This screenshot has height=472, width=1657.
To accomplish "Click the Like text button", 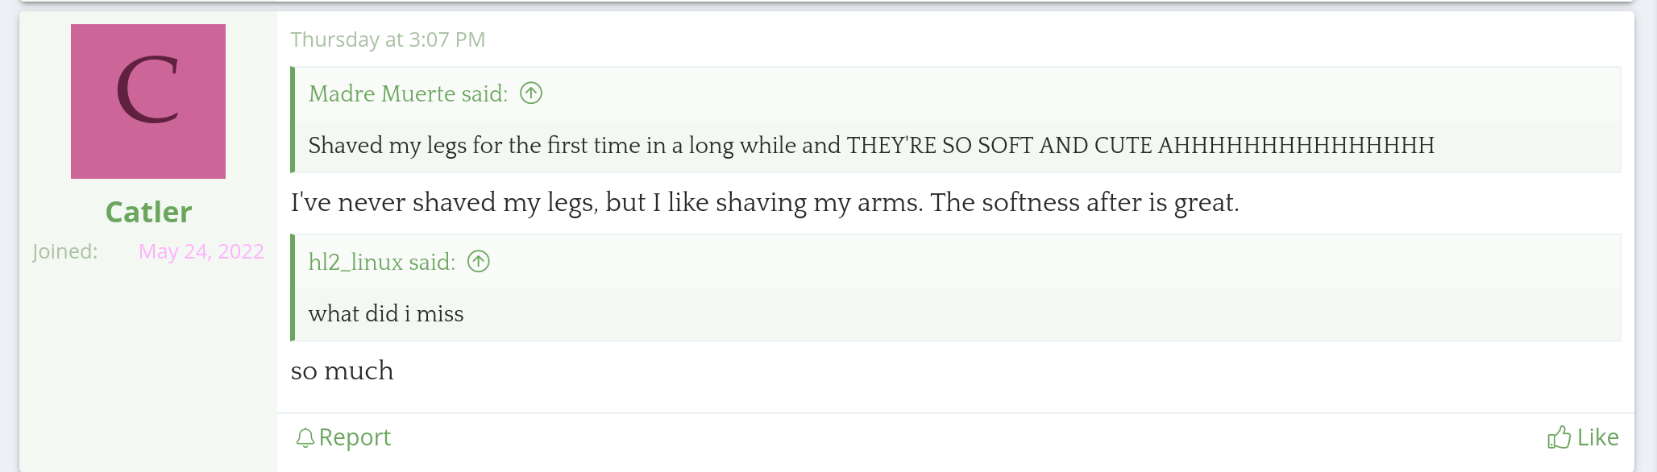I will [1597, 437].
